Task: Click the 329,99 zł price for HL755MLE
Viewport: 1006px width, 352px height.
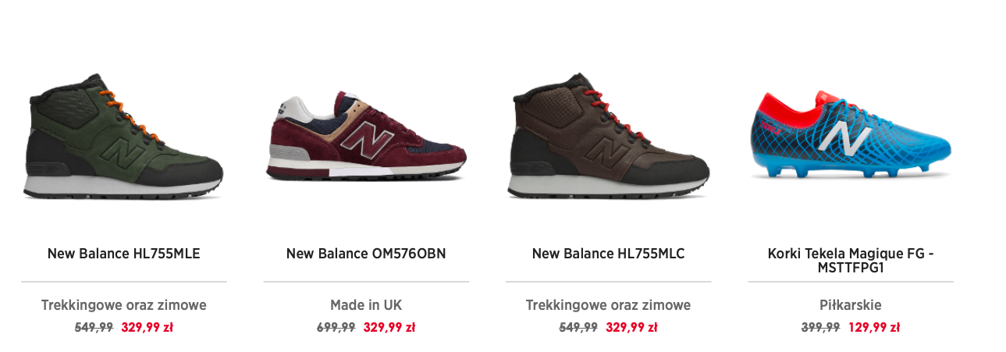Action: tap(147, 328)
